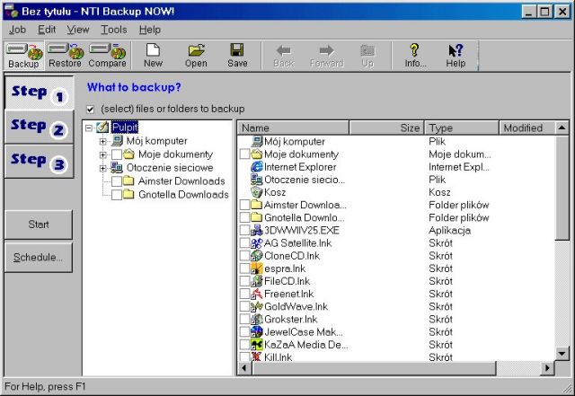Select Gnotella Downloads row in file list
Screen dimensions: 575x396
coord(396,218)
